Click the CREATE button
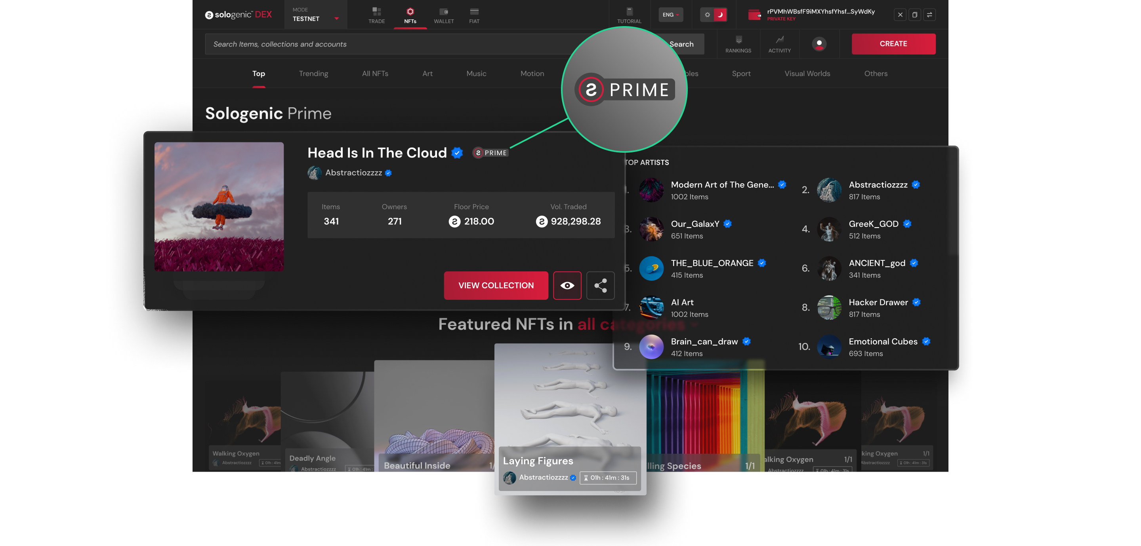 893,44
